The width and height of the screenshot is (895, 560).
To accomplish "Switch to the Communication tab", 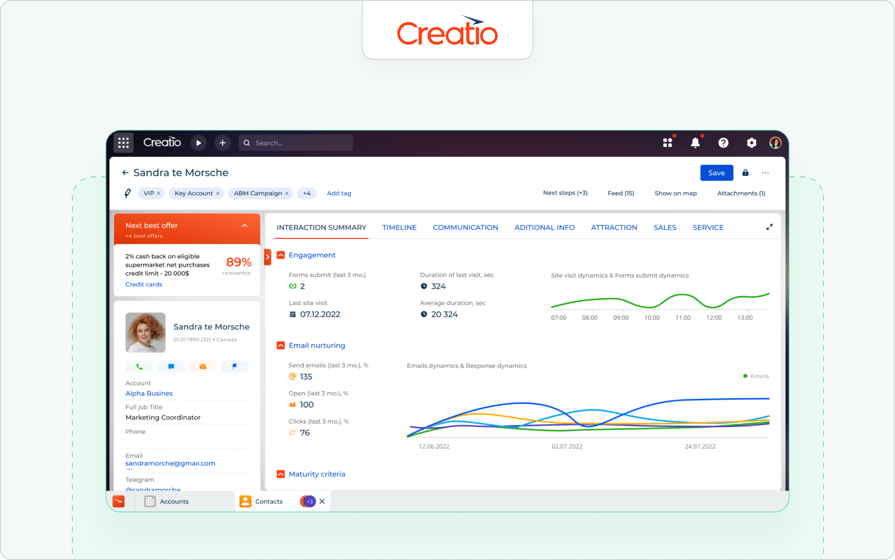I will pos(465,228).
